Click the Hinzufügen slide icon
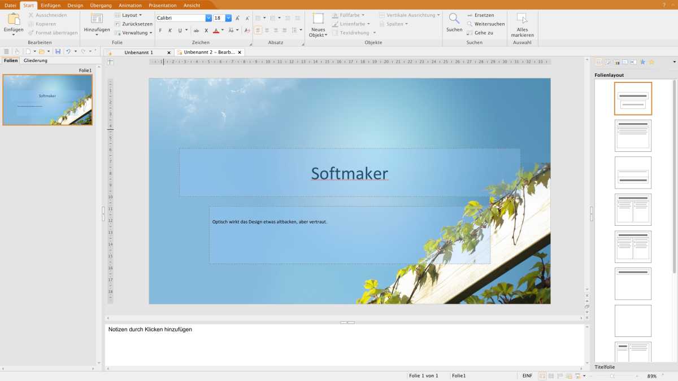Viewport: 678px width, 381px height. click(x=97, y=19)
